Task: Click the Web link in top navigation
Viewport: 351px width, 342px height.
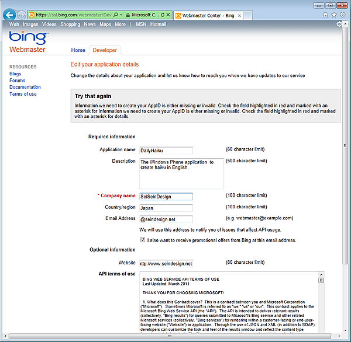Action: pos(14,24)
